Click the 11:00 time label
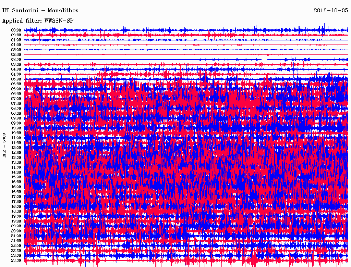 tap(16, 138)
